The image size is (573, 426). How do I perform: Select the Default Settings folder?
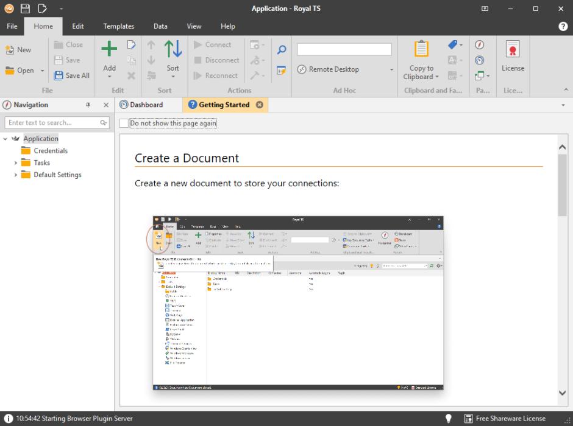click(57, 175)
